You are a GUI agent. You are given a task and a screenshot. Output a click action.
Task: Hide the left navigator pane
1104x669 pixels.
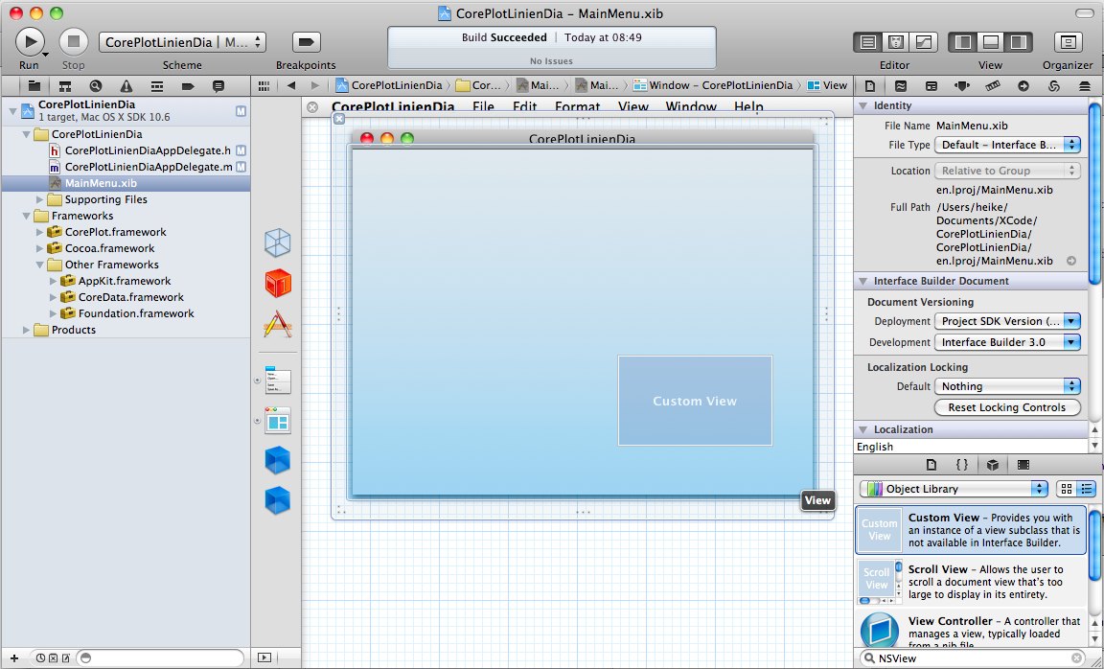click(x=963, y=42)
